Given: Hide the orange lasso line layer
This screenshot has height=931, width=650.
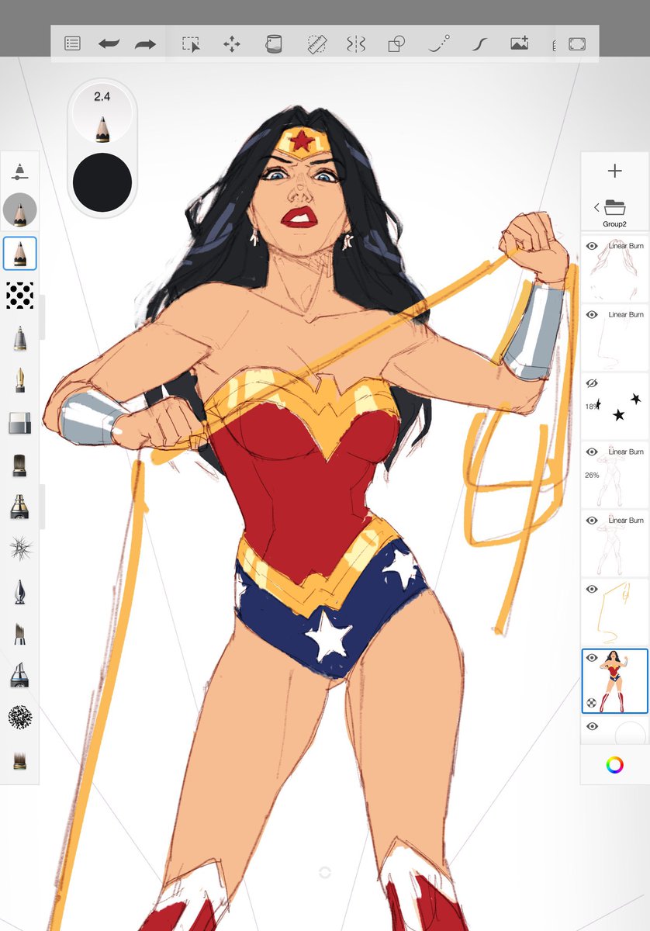Looking at the screenshot, I should (592, 590).
